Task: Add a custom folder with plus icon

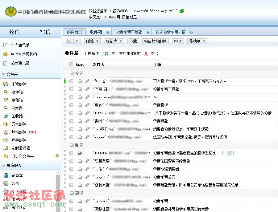Action: click(57, 156)
